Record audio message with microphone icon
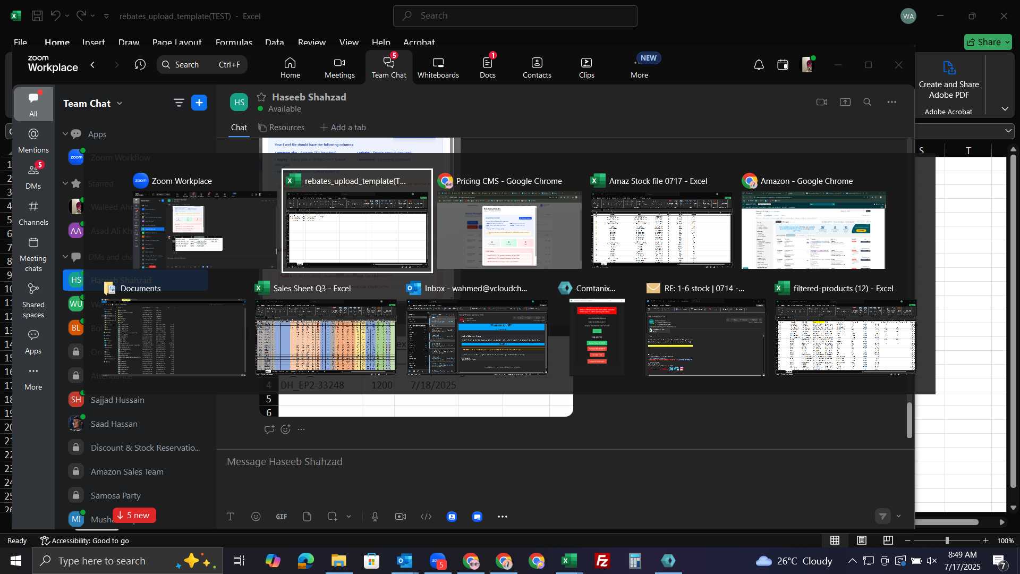 375,516
